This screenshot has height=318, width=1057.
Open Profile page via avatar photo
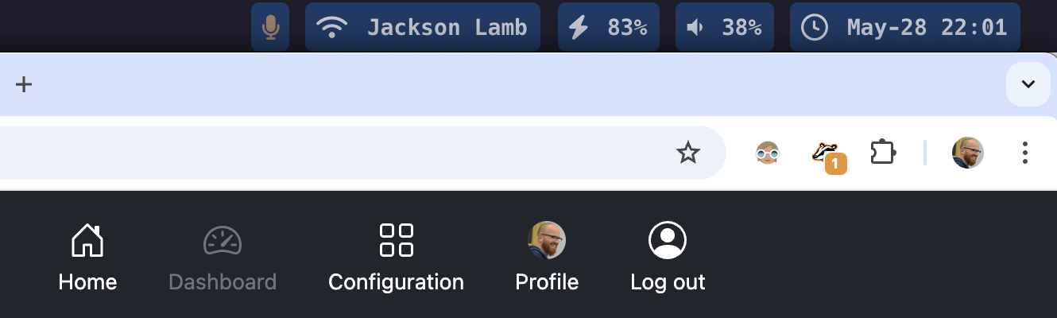547,258
